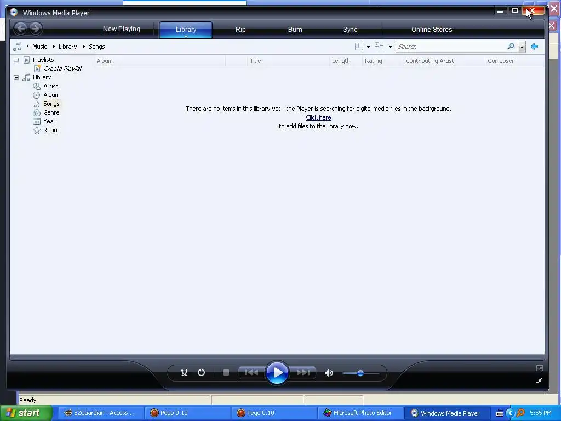Click Library in the breadcrumb path
Viewport: 561px width, 421px height.
pyautogui.click(x=67, y=47)
